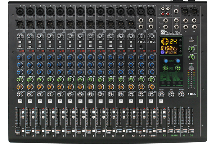The width and height of the screenshot is (216, 144).
Task: Click the green "MAIN" label
Action: 174,136
